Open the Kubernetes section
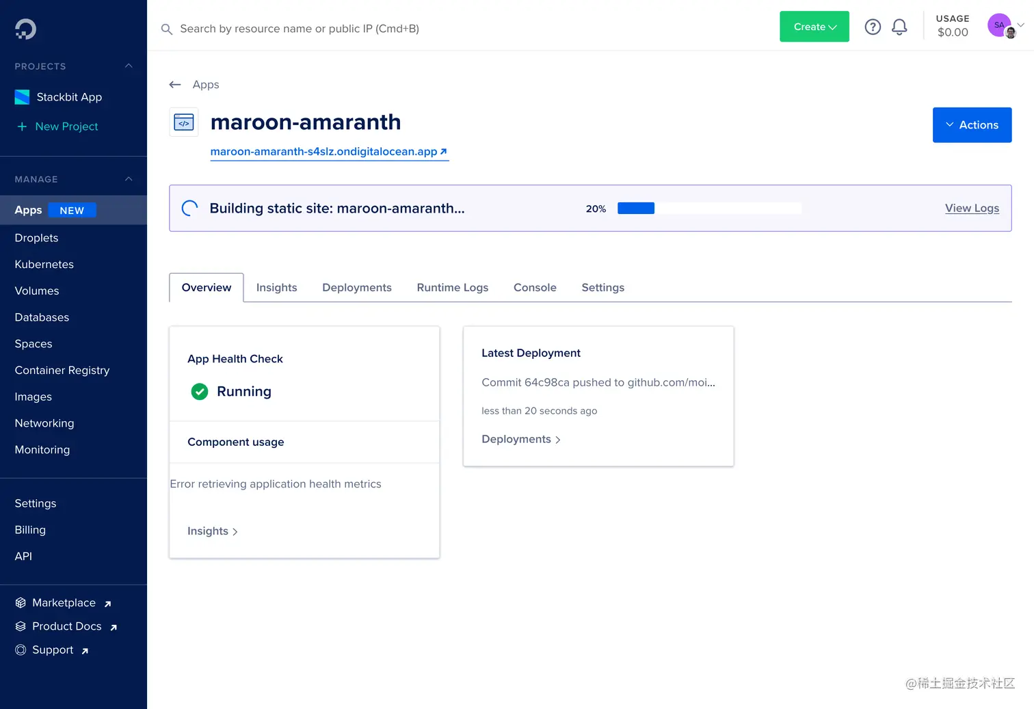The width and height of the screenshot is (1034, 709). [x=44, y=264]
